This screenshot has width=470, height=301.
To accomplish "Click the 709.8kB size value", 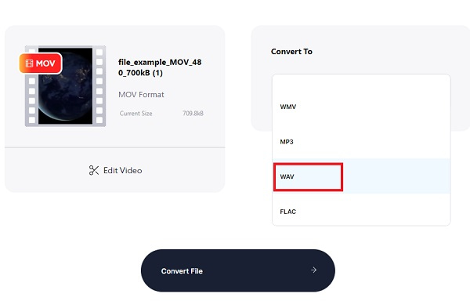I will (x=193, y=114).
